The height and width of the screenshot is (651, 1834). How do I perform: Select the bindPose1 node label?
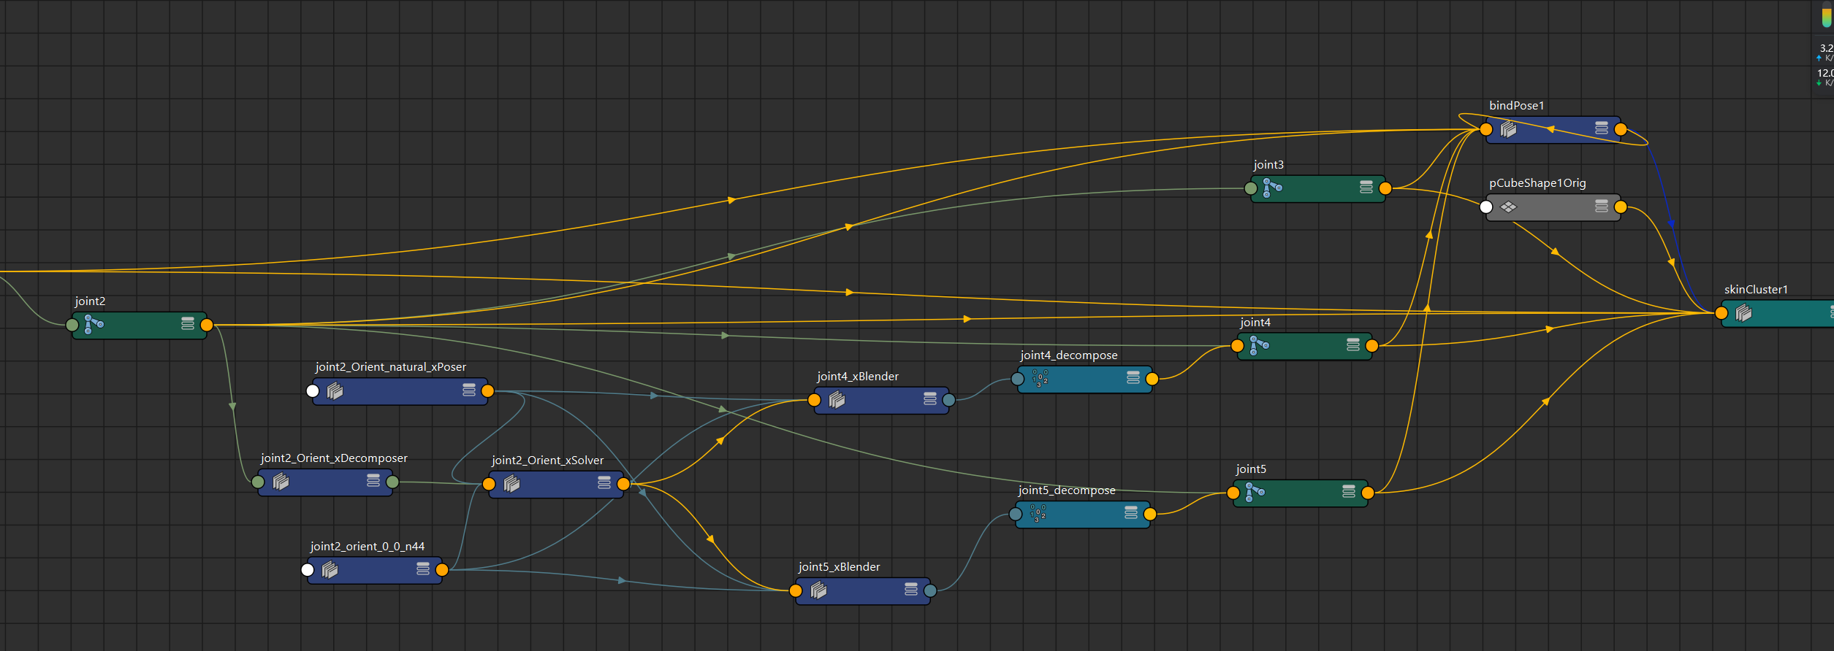(x=1516, y=106)
